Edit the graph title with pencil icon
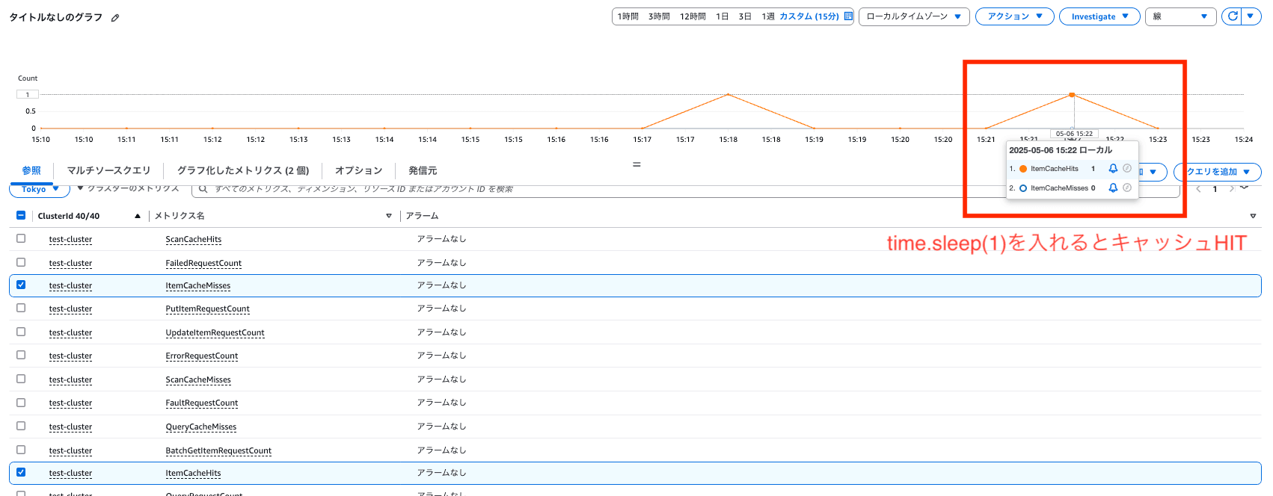Screen dimensions: 1273x496 click(x=115, y=18)
